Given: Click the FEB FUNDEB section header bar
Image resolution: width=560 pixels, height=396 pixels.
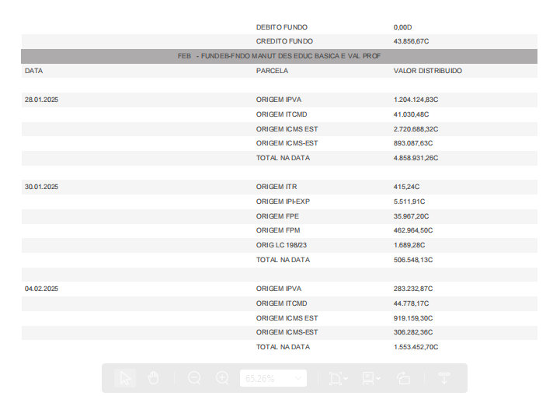Looking at the screenshot, I should click(279, 56).
